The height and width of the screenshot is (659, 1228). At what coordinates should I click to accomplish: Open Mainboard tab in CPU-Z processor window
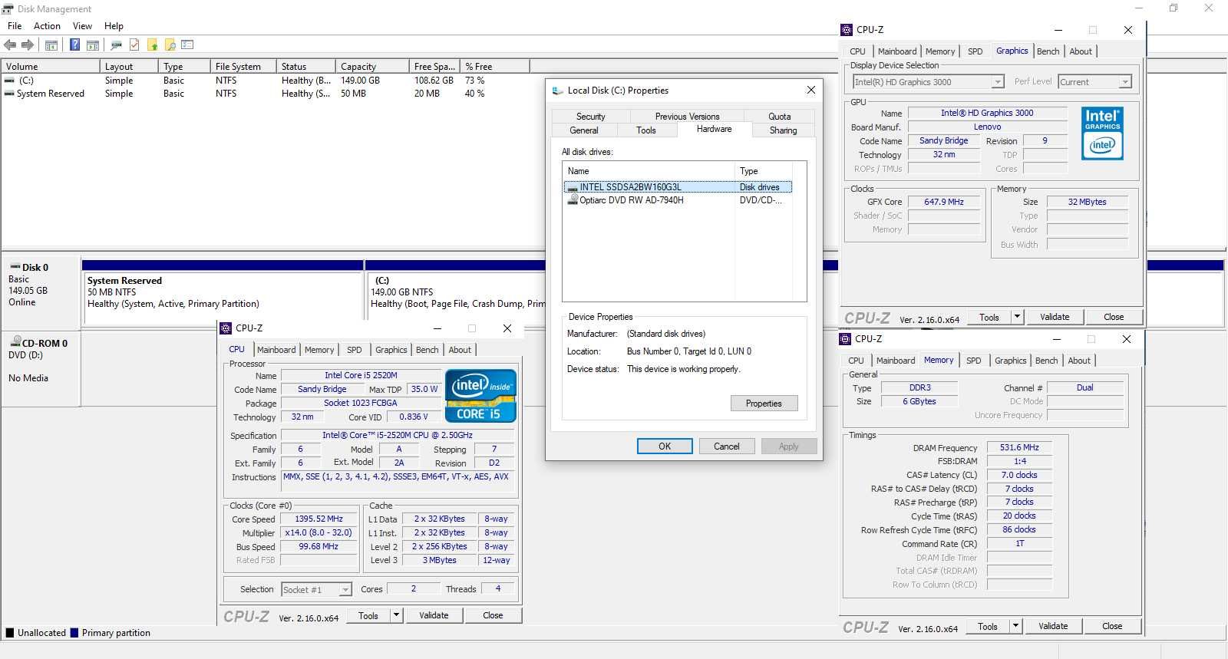(276, 350)
